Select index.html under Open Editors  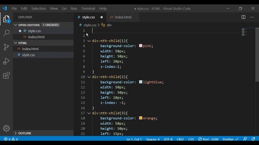[x=43, y=37]
